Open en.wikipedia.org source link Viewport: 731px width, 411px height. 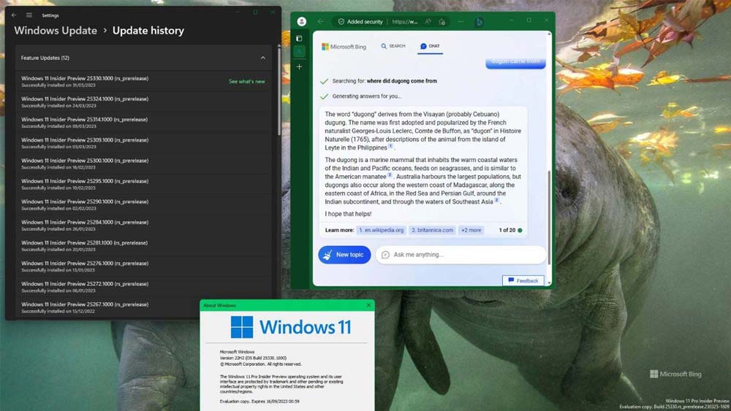tap(381, 230)
